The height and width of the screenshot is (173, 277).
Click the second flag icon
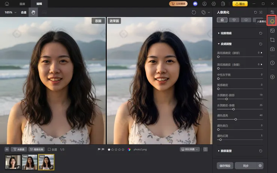103,149
